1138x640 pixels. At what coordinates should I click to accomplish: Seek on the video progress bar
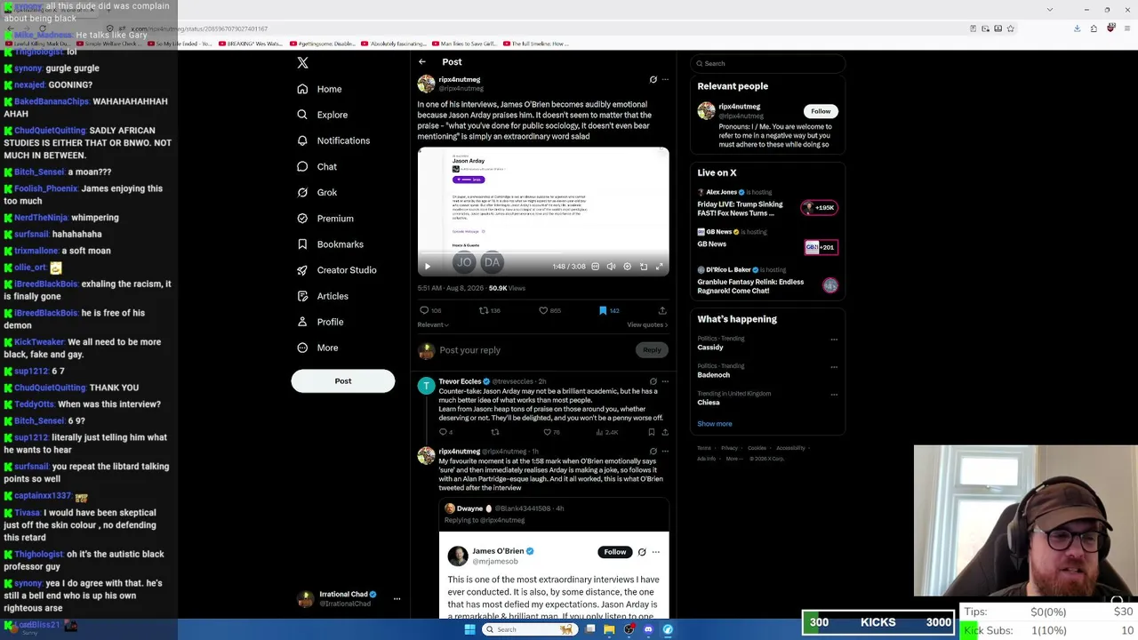[543, 252]
